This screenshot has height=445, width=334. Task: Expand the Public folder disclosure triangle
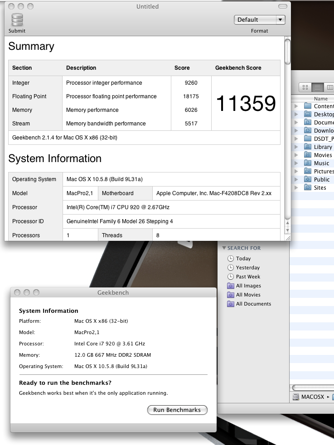(296, 179)
